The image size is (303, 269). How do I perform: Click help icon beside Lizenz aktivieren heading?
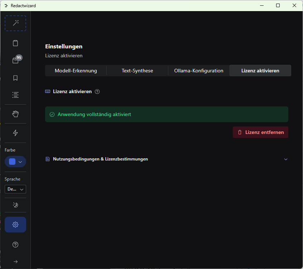(97, 92)
